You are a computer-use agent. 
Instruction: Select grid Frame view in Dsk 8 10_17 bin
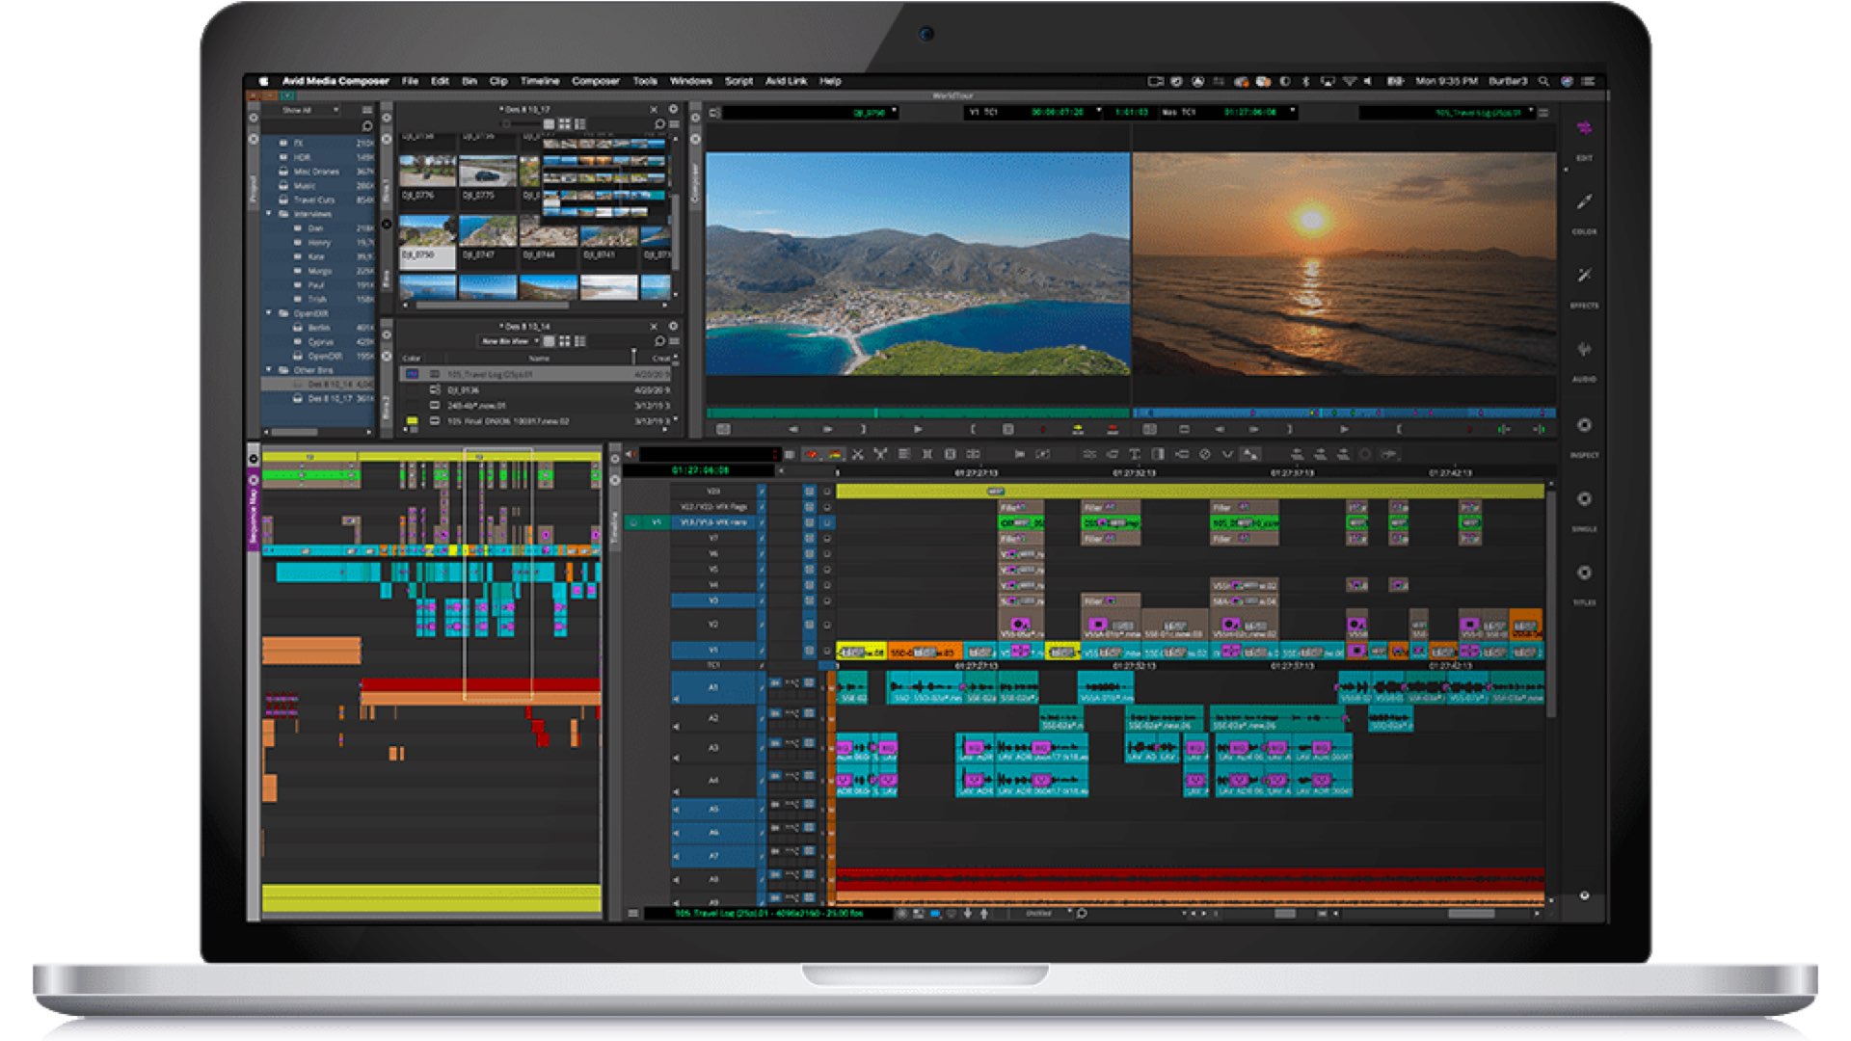tap(564, 124)
